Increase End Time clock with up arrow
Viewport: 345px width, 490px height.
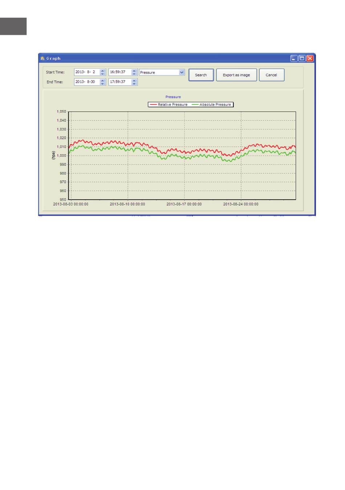pyautogui.click(x=134, y=81)
